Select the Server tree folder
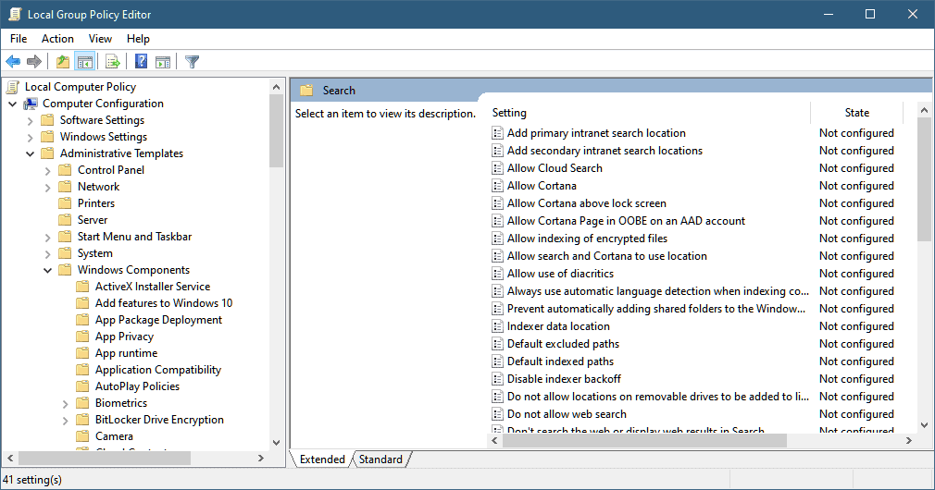This screenshot has width=935, height=490. (93, 220)
